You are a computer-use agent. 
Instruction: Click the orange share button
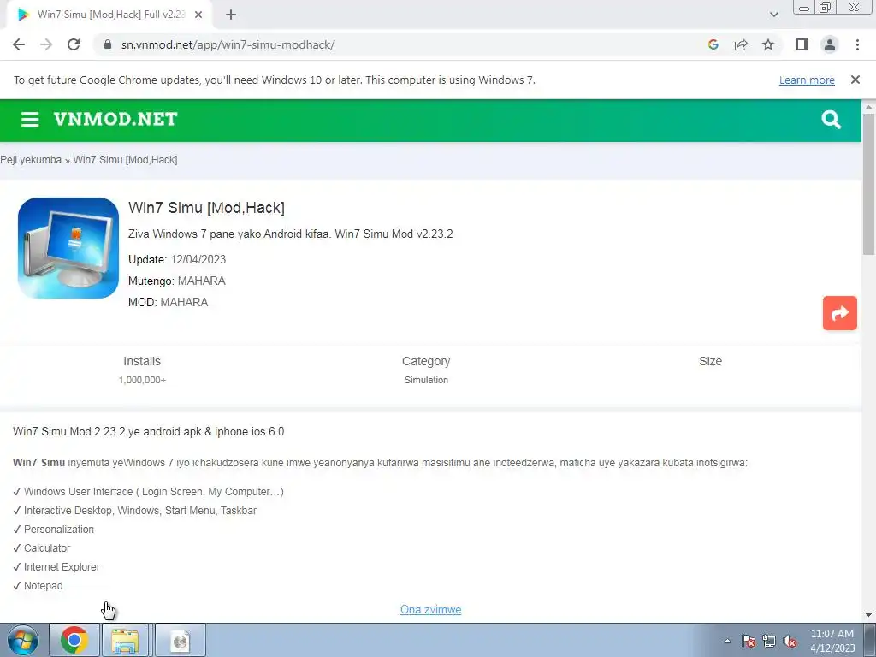839,313
